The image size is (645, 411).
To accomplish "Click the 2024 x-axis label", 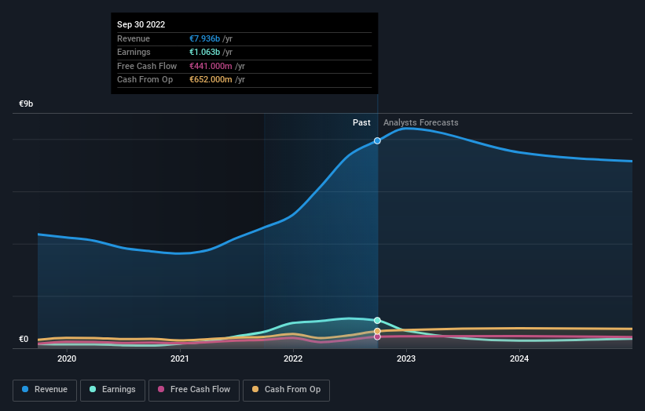I will pos(519,358).
